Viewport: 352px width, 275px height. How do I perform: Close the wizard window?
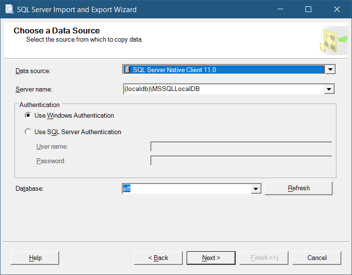[337, 9]
